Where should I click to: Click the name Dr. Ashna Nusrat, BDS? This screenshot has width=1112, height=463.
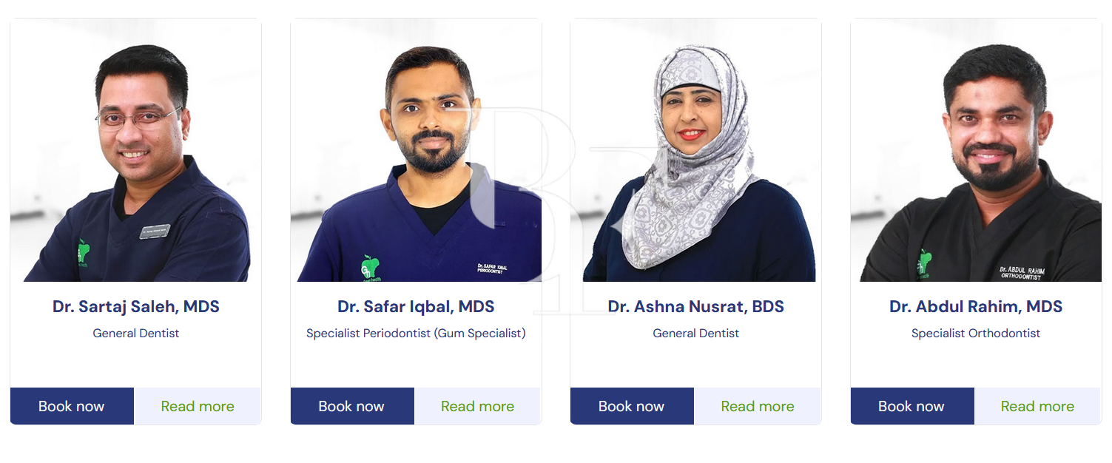coord(695,306)
